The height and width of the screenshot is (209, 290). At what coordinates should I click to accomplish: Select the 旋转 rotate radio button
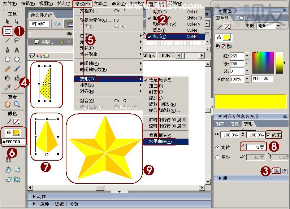pos(217,148)
